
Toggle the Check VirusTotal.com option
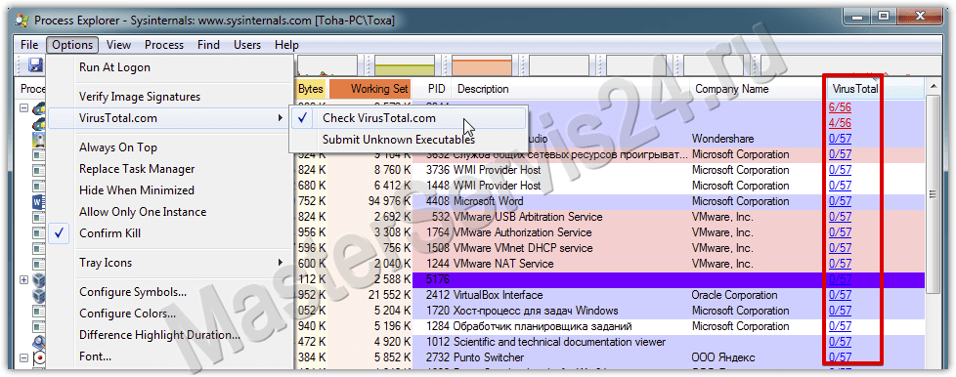408,118
